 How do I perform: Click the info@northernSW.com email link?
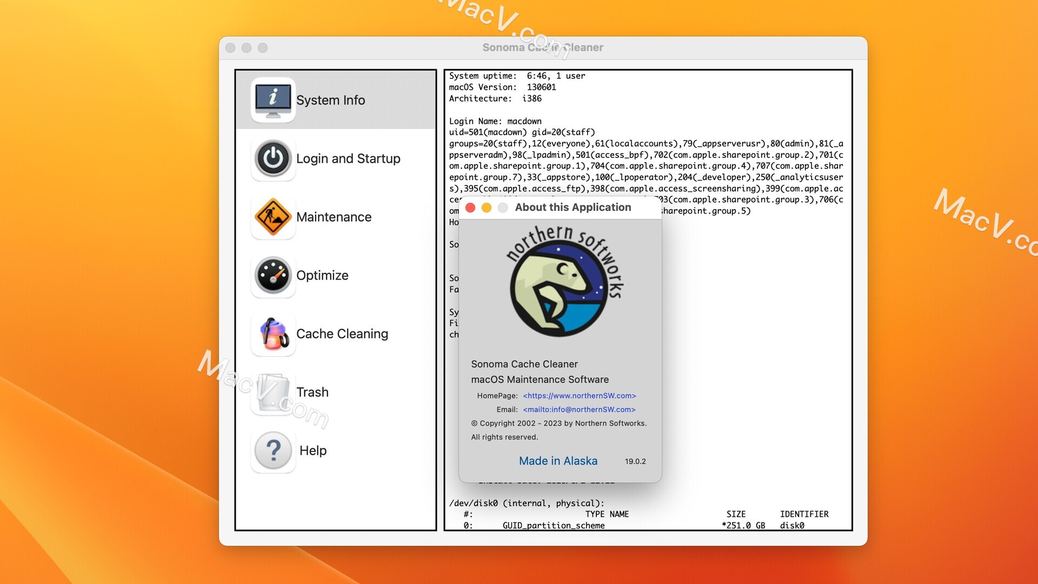coord(579,409)
